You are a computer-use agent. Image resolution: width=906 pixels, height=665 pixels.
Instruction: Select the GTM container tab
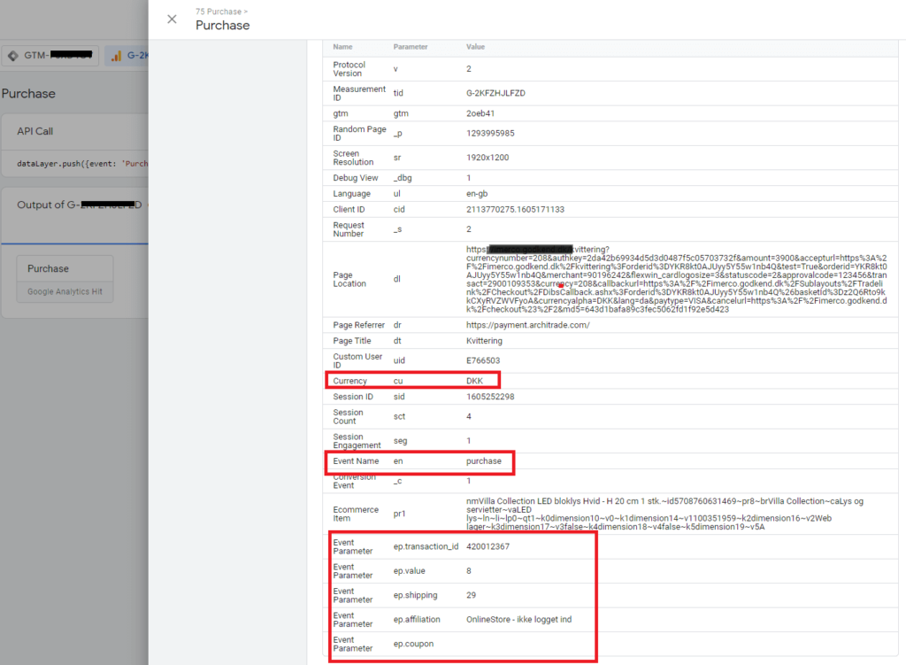pos(50,56)
